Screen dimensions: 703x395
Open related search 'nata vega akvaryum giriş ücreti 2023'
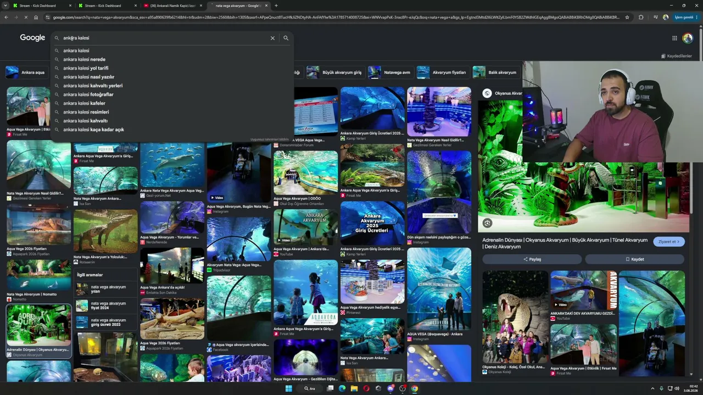(x=105, y=322)
